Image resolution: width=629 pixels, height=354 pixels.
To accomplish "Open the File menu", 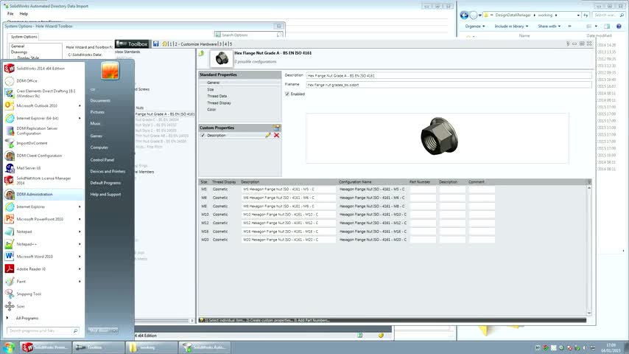I will [10, 14].
